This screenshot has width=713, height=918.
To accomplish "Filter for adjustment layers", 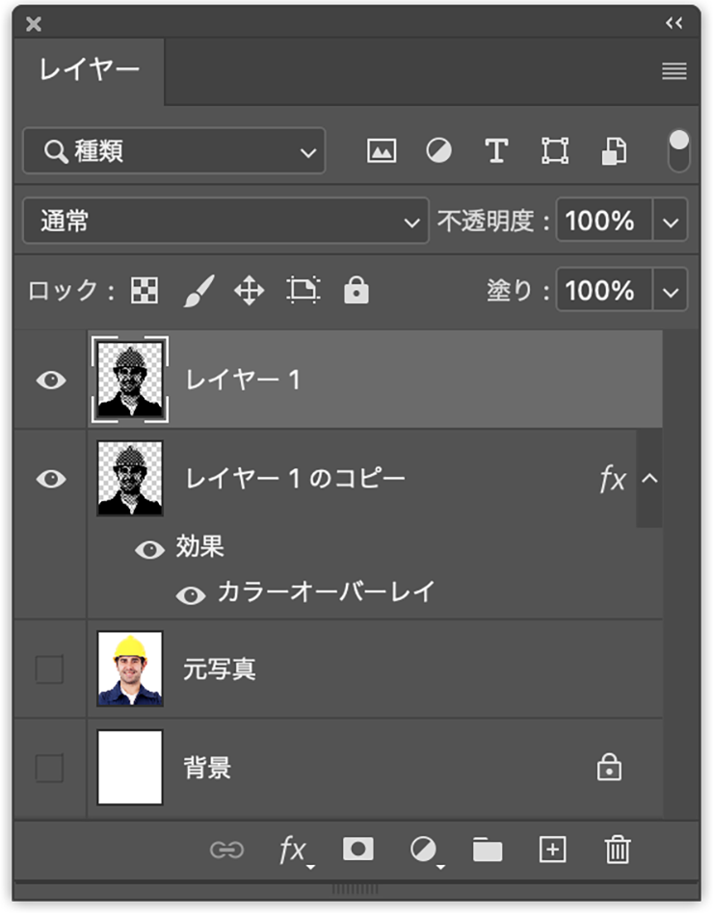I will [439, 151].
